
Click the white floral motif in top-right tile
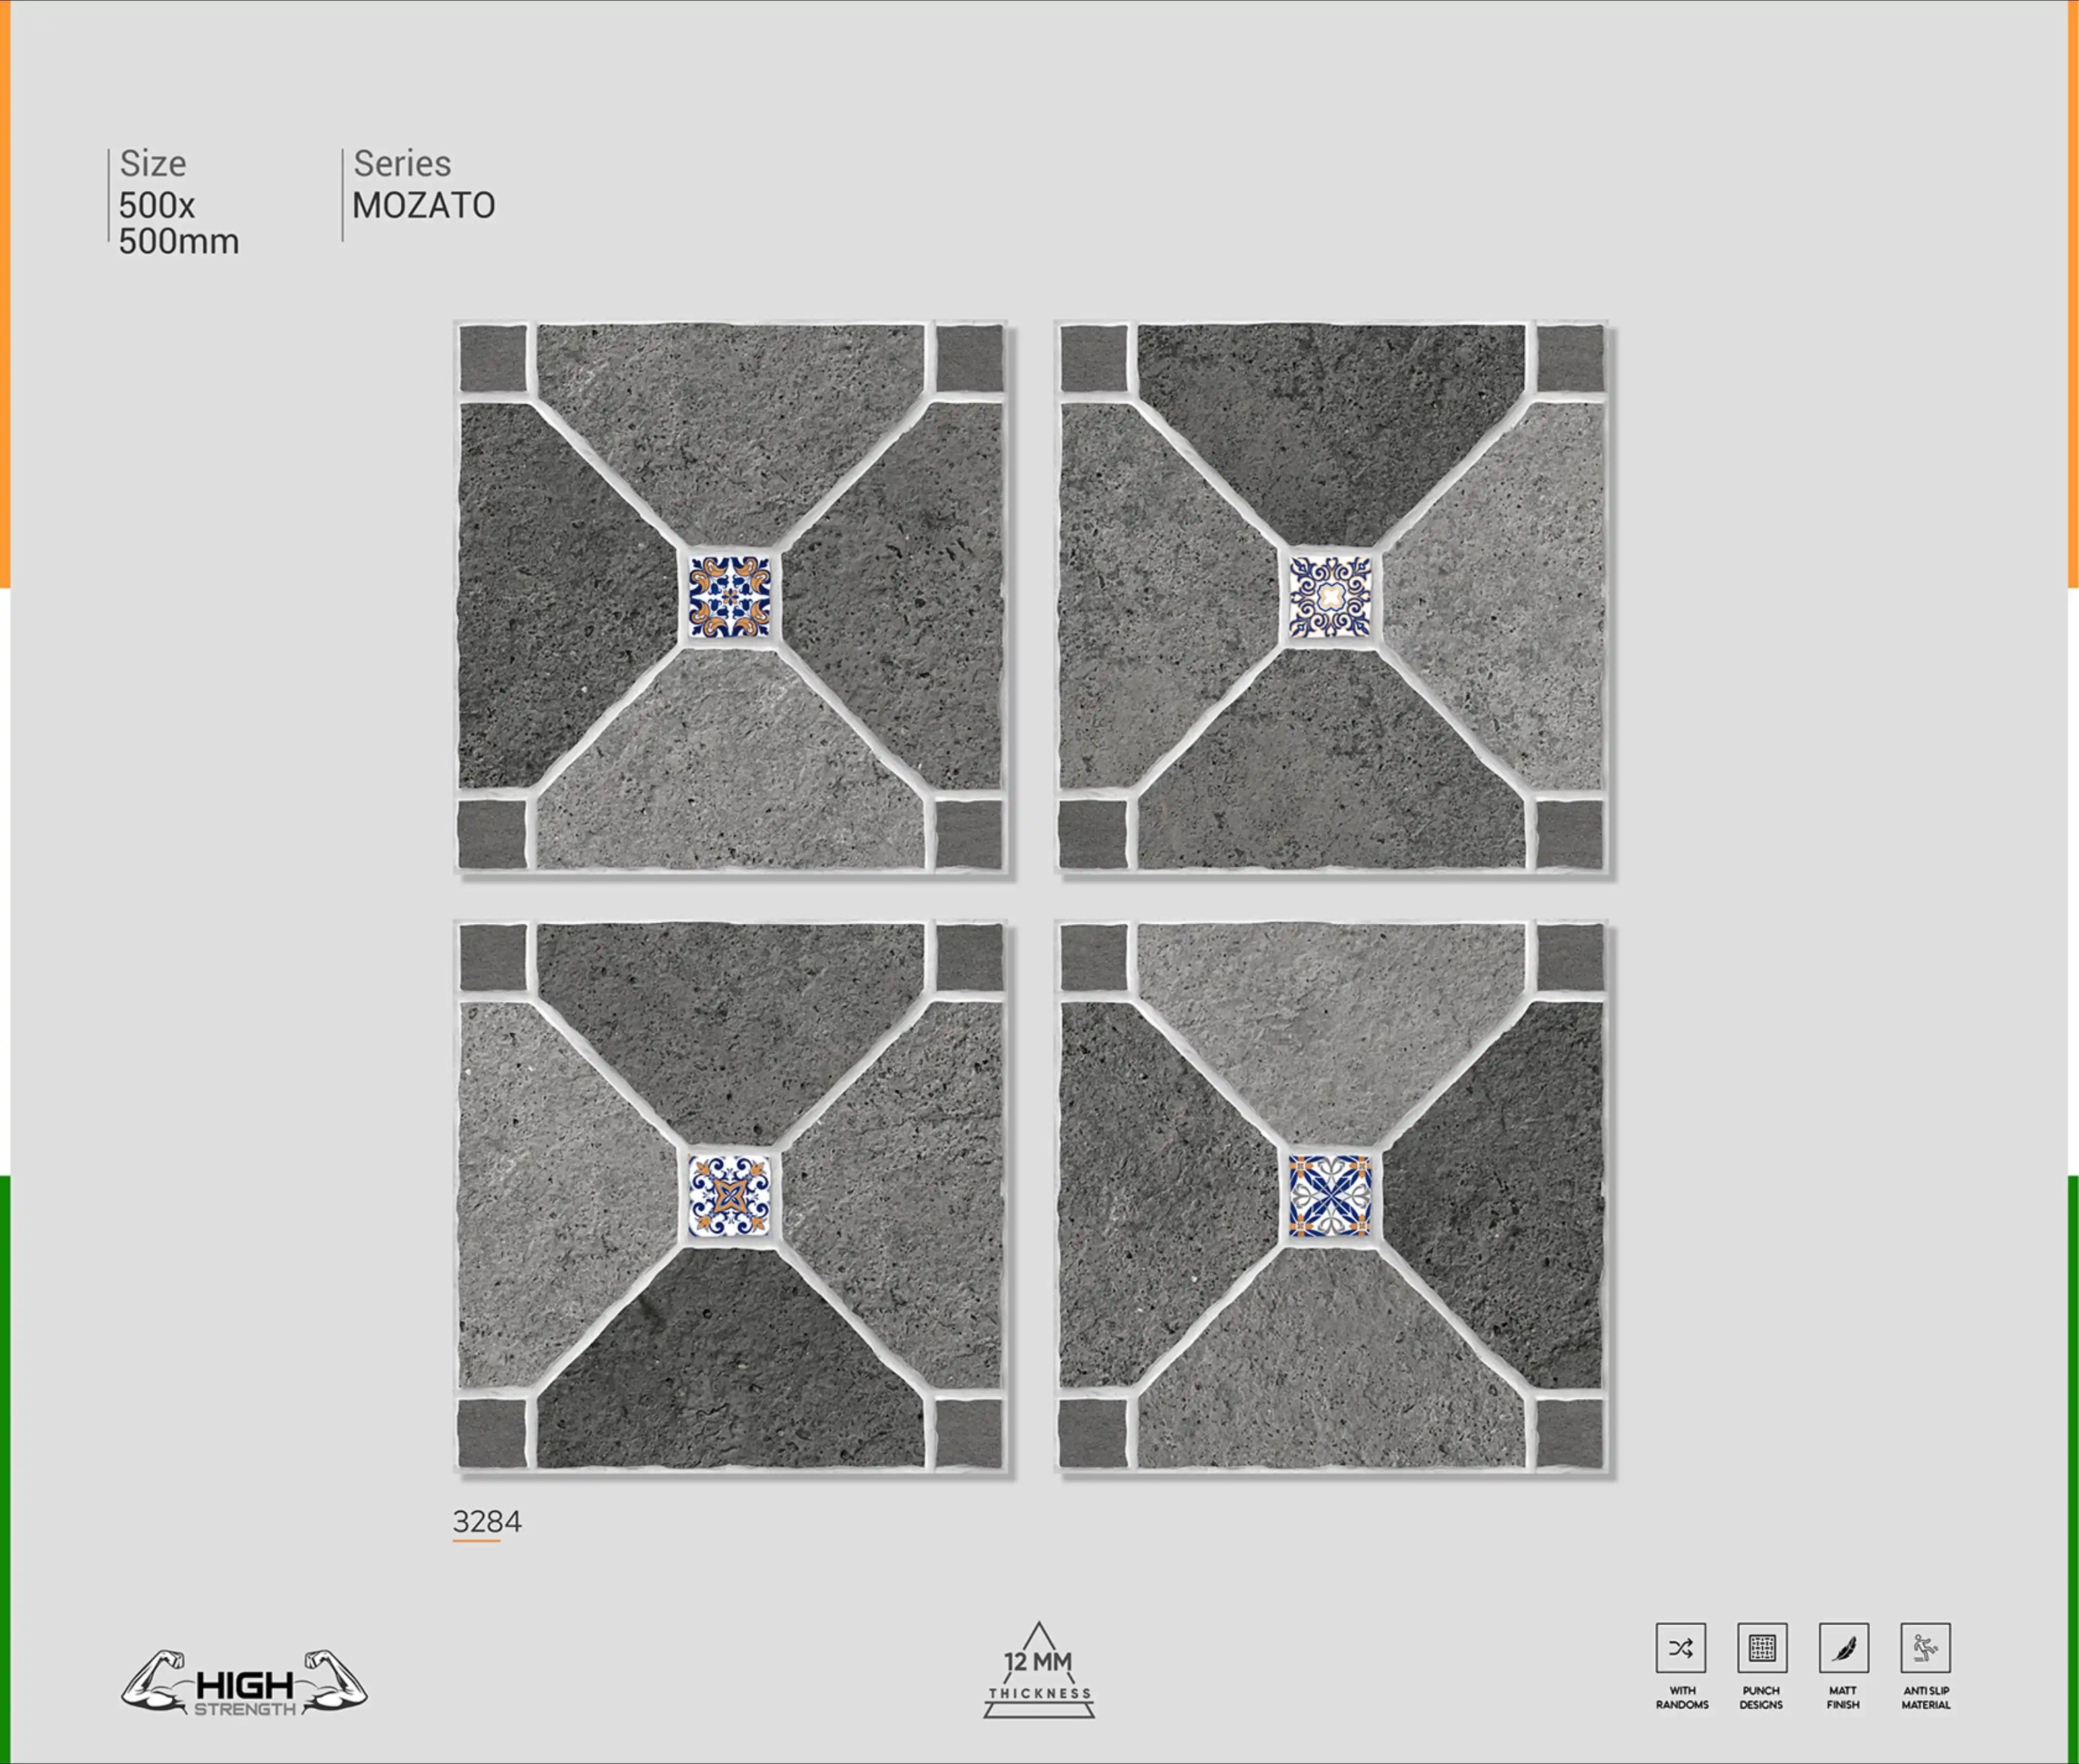[x=1330, y=597]
